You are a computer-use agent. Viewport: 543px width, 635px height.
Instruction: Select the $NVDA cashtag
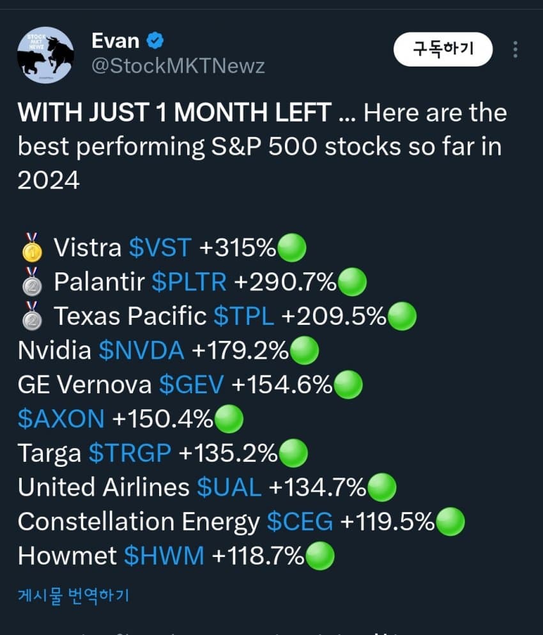pos(141,350)
